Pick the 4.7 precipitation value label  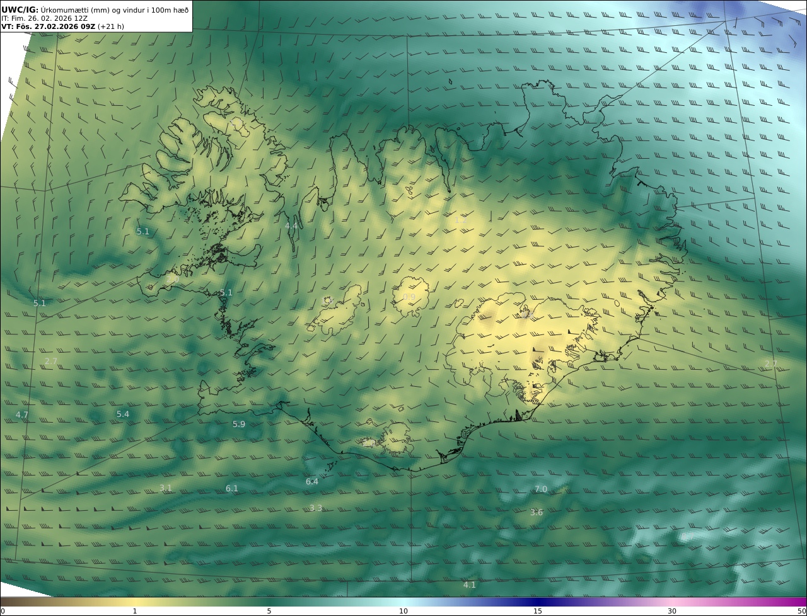[x=22, y=414]
